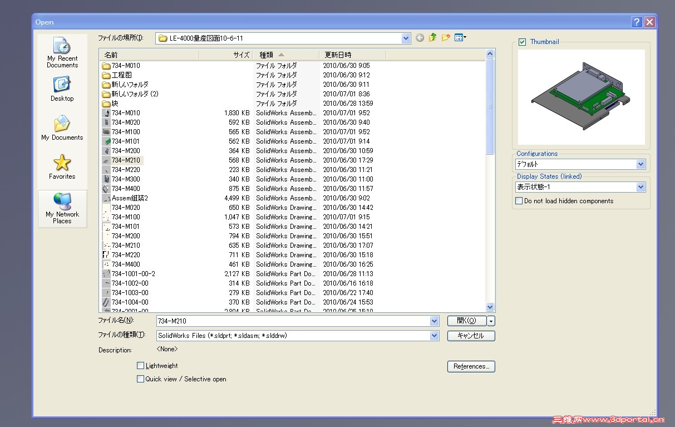Select 734-M300 assembly file icon

(x=106, y=179)
